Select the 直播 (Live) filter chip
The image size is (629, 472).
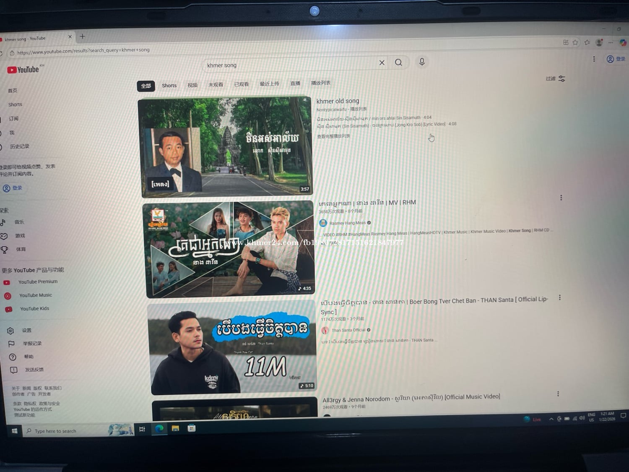(295, 83)
